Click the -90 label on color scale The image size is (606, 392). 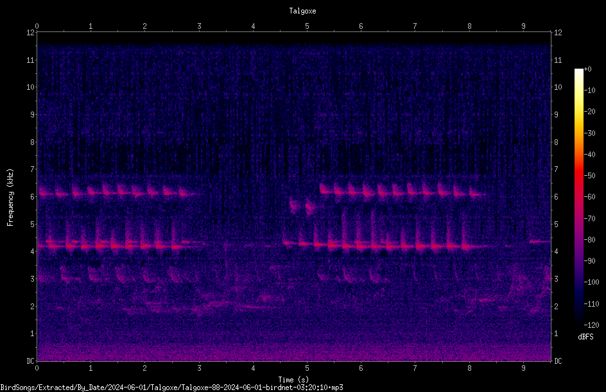pos(589,260)
